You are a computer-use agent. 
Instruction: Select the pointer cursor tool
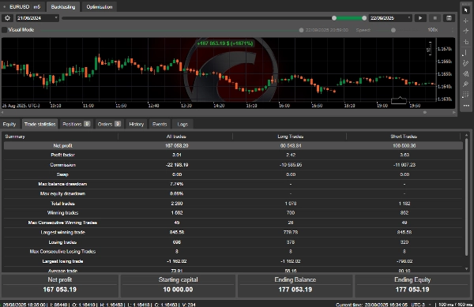[x=466, y=10]
